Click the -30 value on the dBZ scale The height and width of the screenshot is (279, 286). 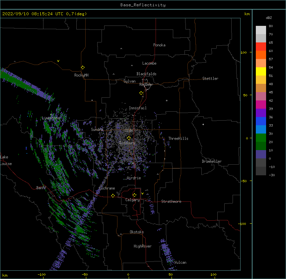click(272, 175)
